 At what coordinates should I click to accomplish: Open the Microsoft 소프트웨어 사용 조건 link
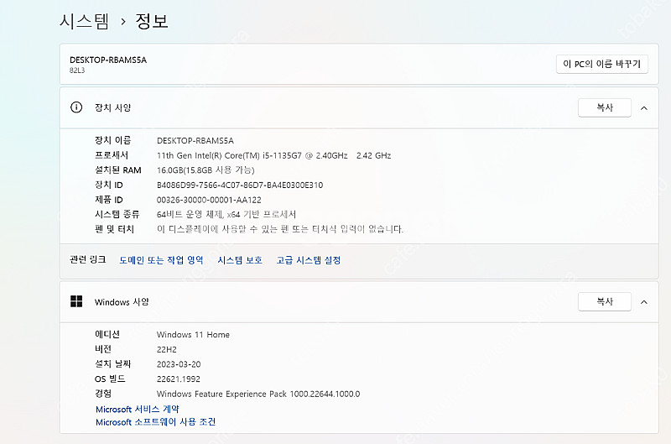click(x=155, y=422)
